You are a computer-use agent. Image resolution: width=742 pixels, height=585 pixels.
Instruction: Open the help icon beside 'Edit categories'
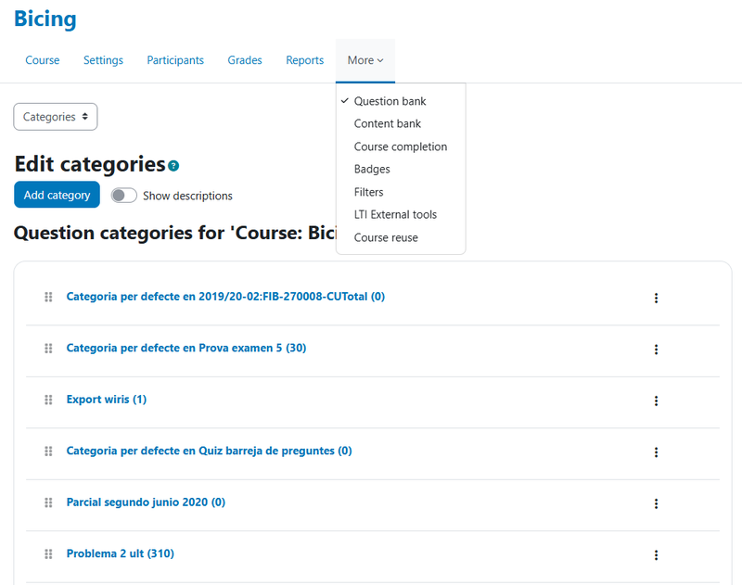pos(173,165)
